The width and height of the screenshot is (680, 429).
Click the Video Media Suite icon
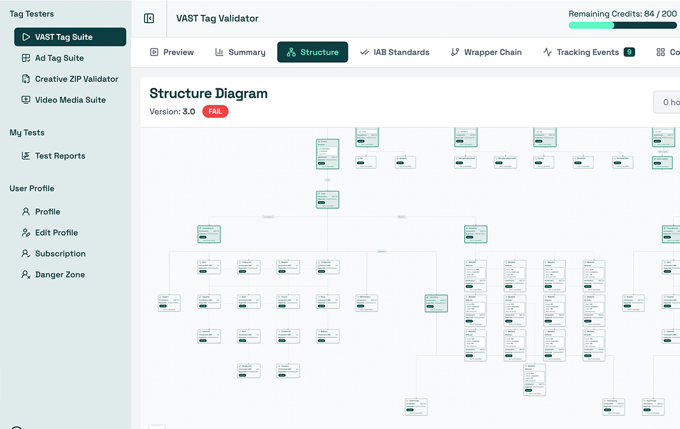point(27,100)
